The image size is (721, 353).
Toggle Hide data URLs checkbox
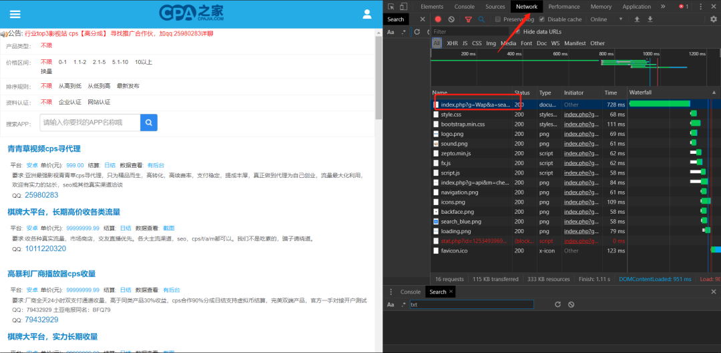point(518,32)
